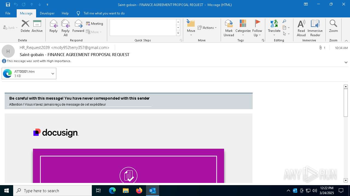Collapse the ribbon with the chevron
This screenshot has width=350, height=196.
346,41
